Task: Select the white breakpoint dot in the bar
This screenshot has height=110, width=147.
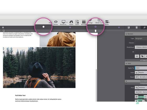Action: coord(44,27)
